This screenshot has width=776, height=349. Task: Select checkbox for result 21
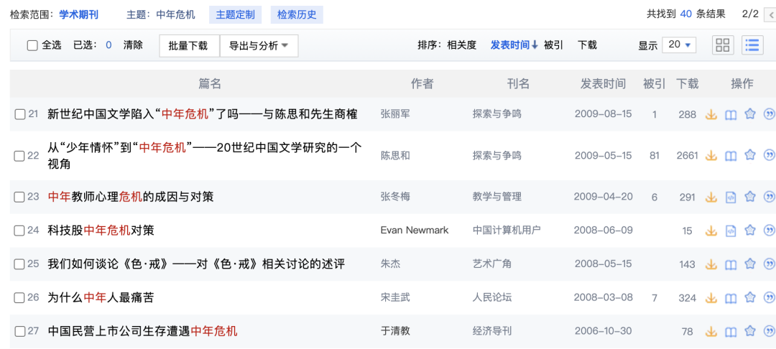tap(19, 115)
